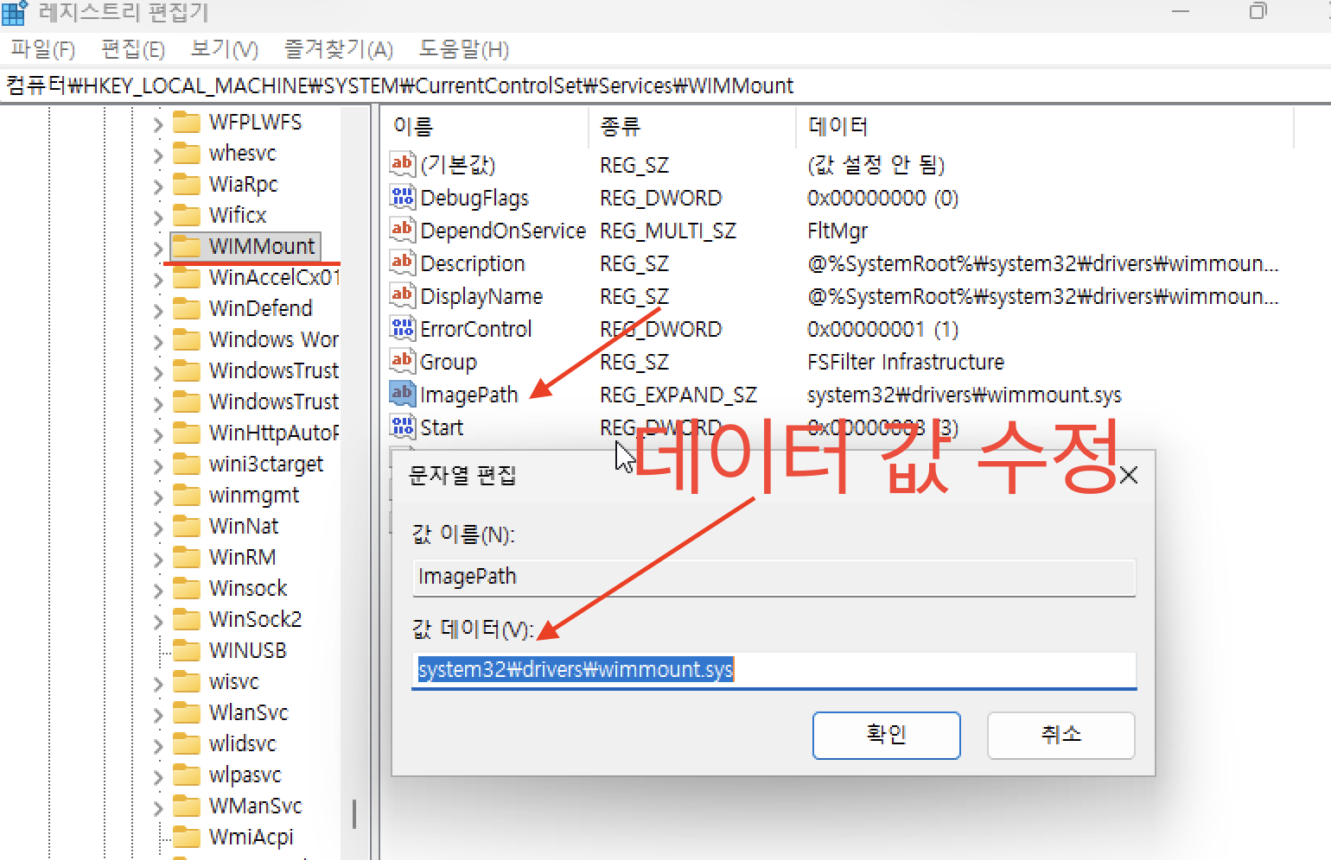
Task: Click the blue ImagePath string value icon
Action: point(401,393)
